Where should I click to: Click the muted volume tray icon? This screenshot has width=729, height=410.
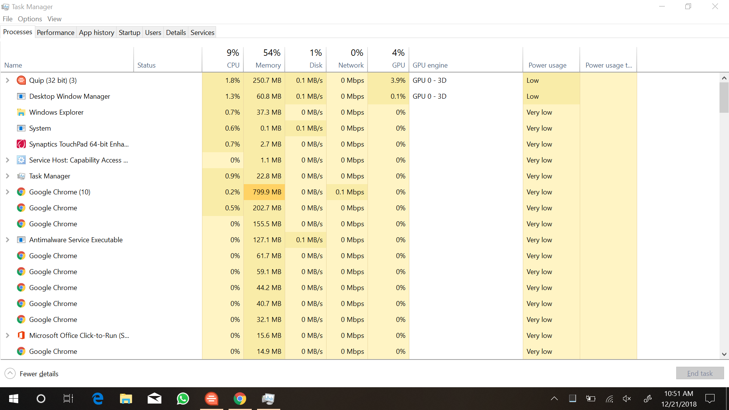coord(627,399)
